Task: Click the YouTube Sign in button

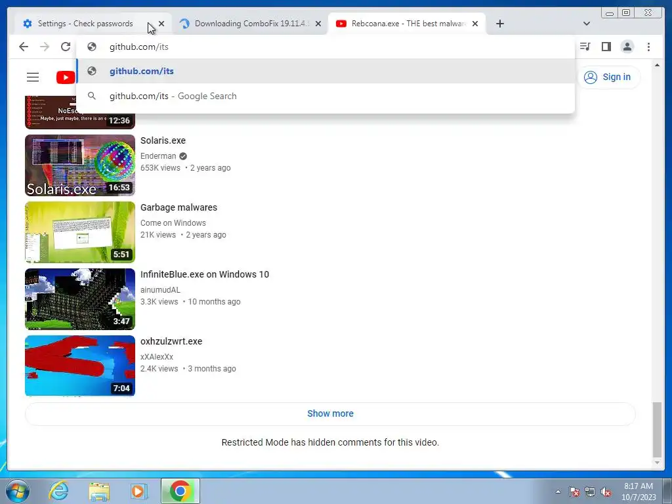Action: click(x=608, y=77)
